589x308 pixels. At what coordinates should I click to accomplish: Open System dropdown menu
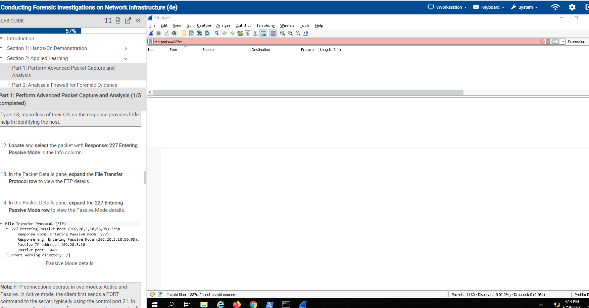click(x=524, y=7)
